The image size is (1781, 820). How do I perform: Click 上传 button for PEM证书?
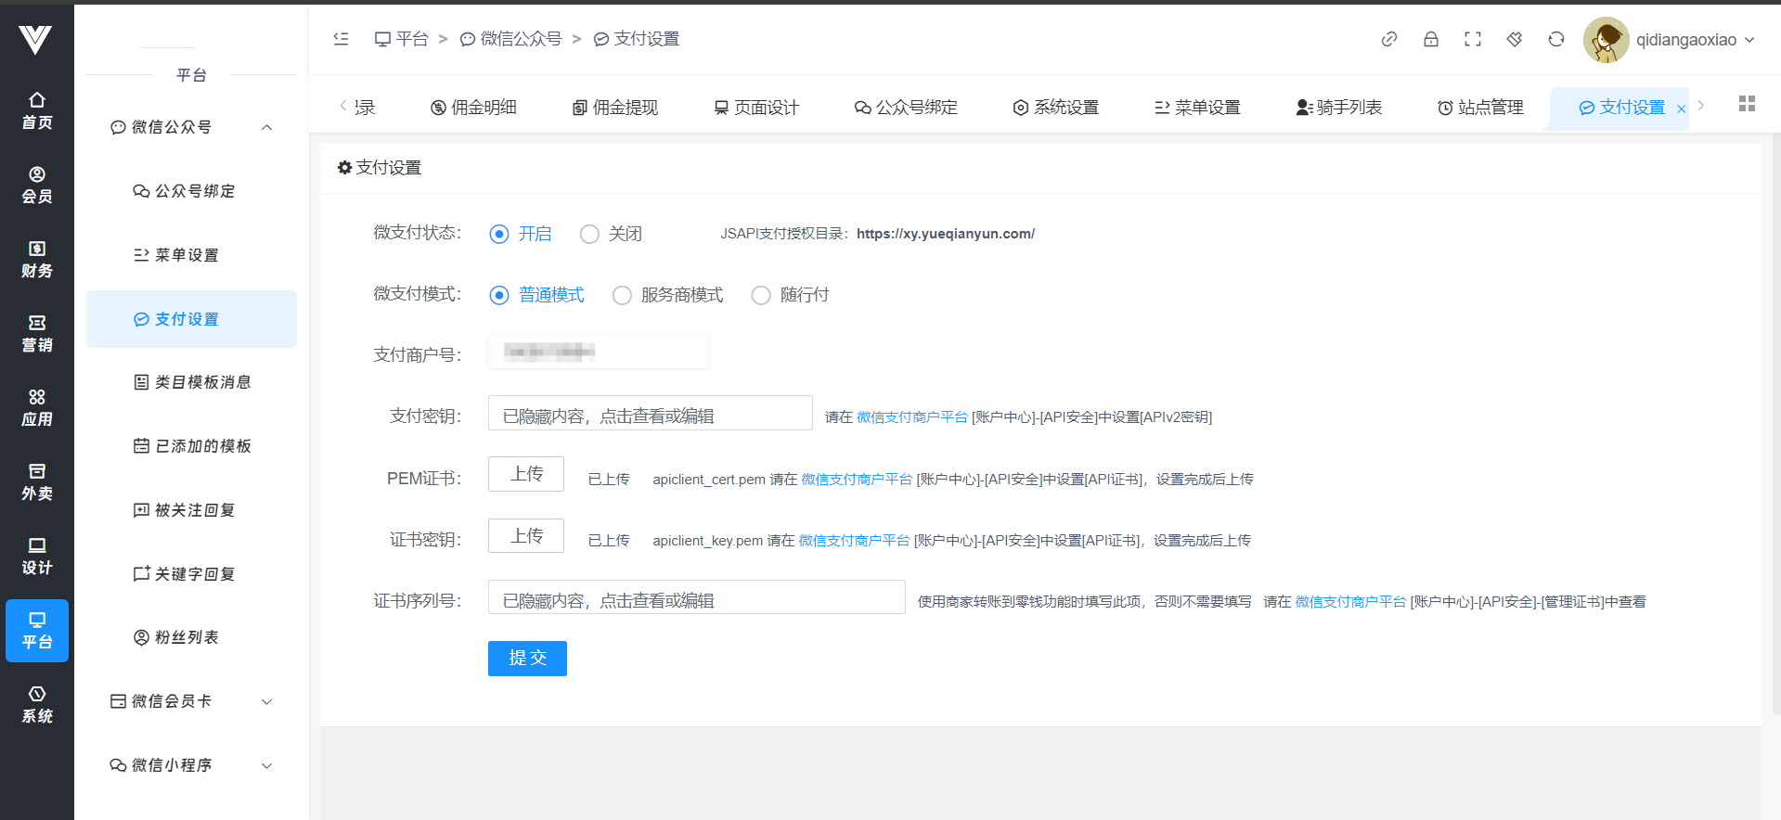click(x=526, y=474)
